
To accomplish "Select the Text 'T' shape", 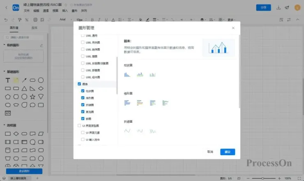I will (8, 80).
